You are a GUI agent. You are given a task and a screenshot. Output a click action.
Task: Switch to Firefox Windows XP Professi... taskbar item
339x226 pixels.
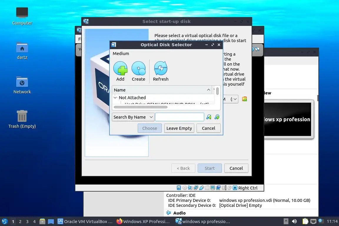[x=143, y=222]
